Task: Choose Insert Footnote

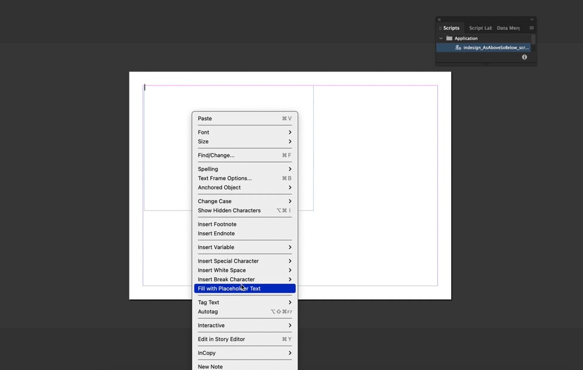Action: click(x=245, y=224)
